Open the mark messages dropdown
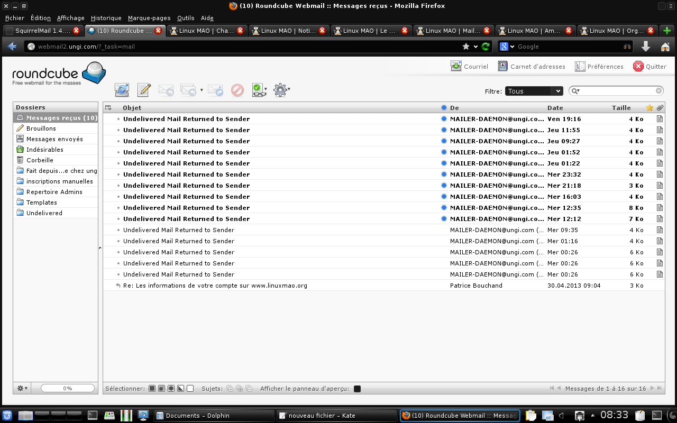Image resolution: width=677 pixels, height=423 pixels. pyautogui.click(x=259, y=90)
